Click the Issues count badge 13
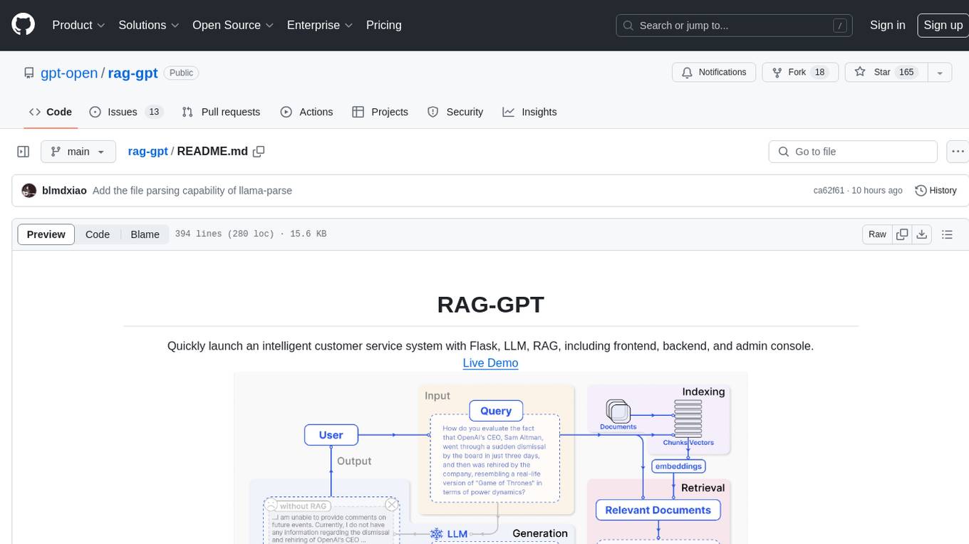969x544 pixels. pos(154,112)
